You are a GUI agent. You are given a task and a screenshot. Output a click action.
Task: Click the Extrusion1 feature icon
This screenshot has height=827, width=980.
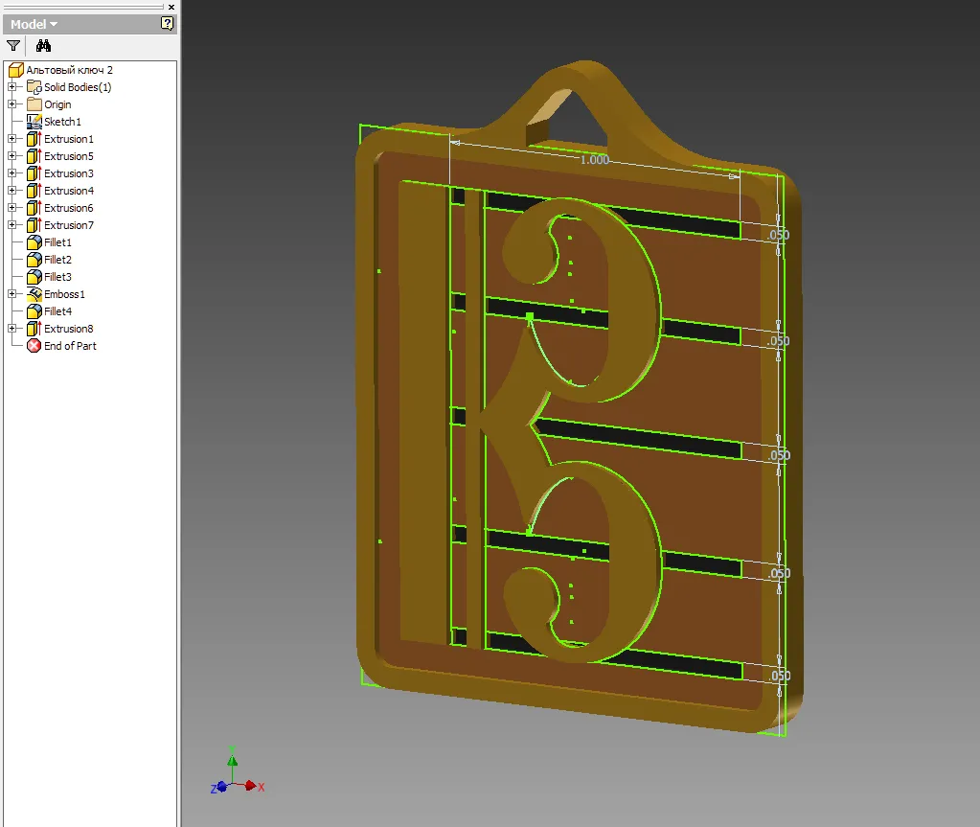(34, 139)
